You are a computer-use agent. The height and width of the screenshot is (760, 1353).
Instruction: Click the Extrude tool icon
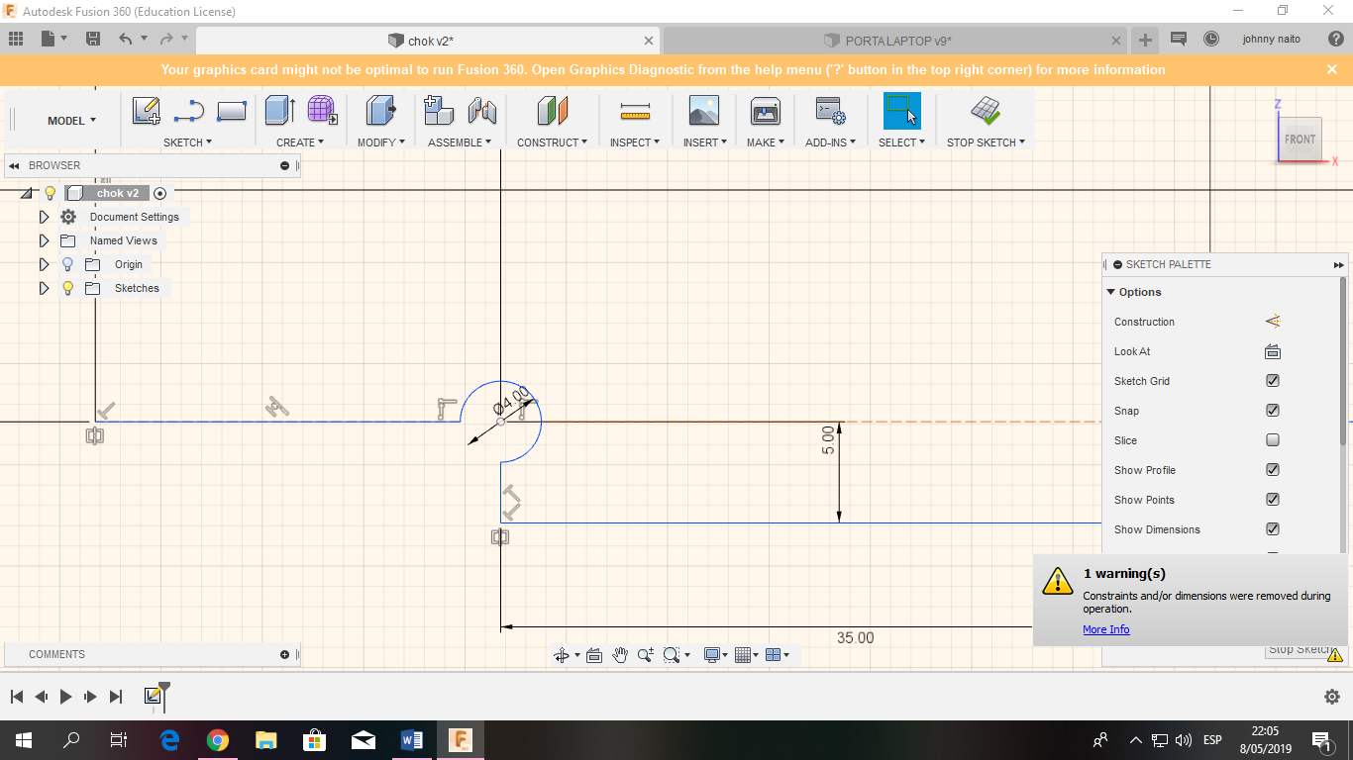click(280, 111)
